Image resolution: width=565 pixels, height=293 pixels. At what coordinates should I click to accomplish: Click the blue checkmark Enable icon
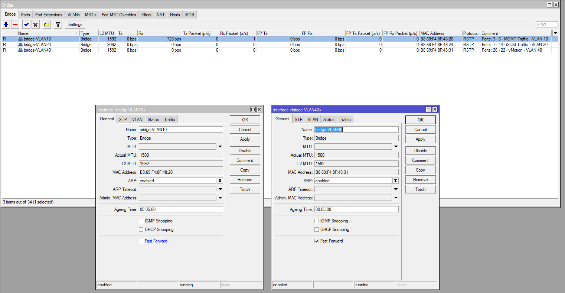click(26, 25)
